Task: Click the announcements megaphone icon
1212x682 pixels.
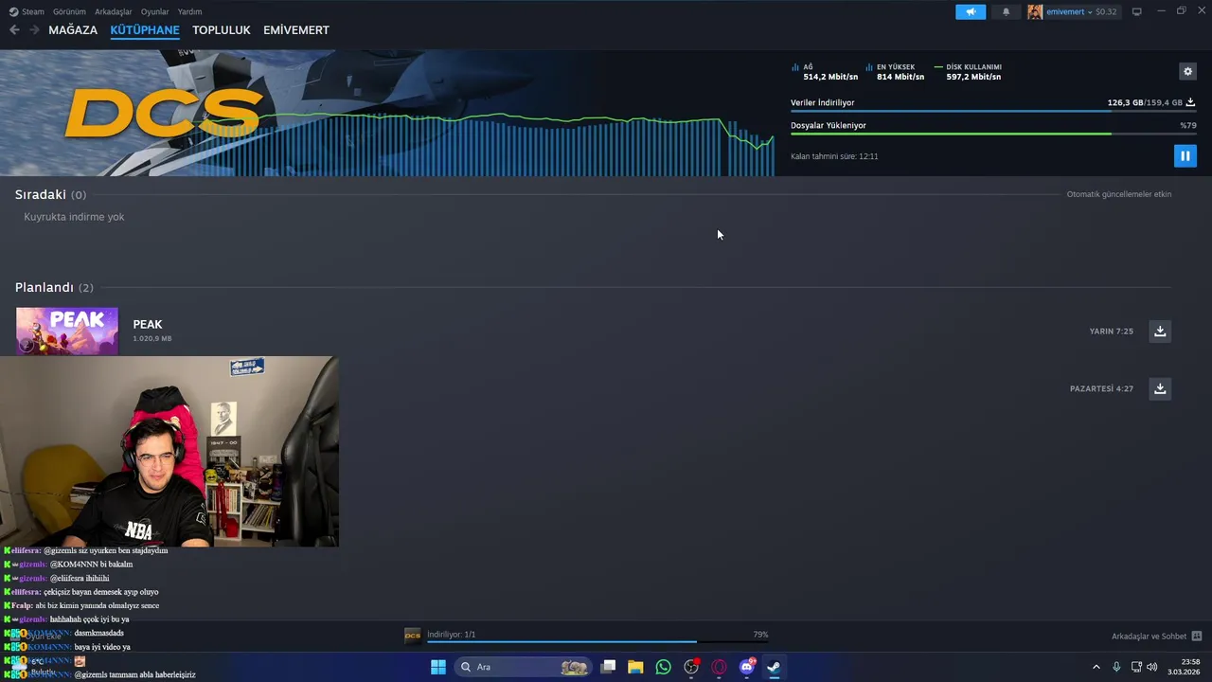Action: point(971,11)
